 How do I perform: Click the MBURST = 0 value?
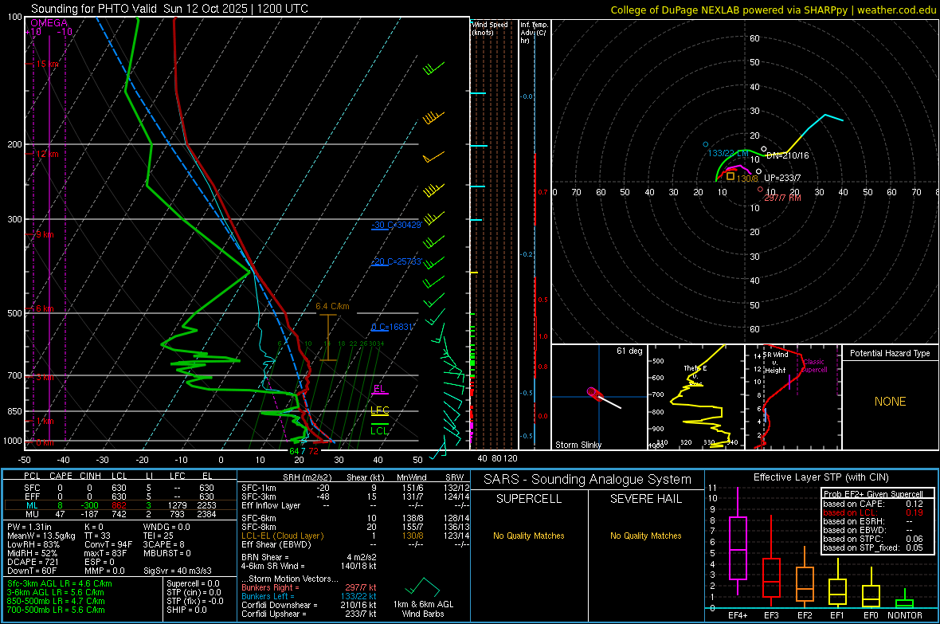166,553
